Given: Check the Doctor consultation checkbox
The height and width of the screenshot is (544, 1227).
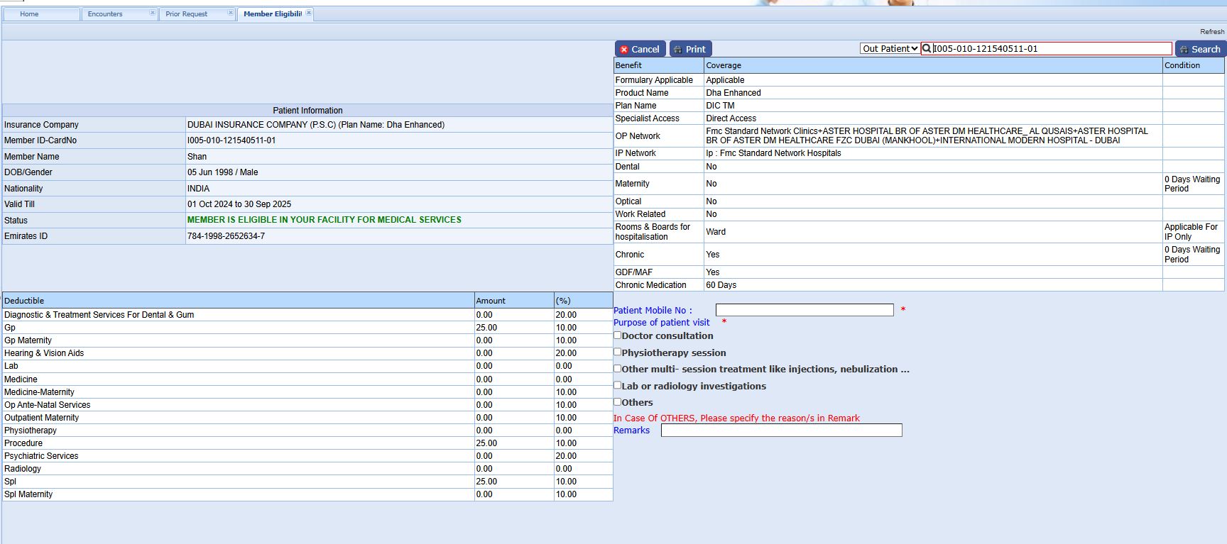Looking at the screenshot, I should pyautogui.click(x=618, y=335).
